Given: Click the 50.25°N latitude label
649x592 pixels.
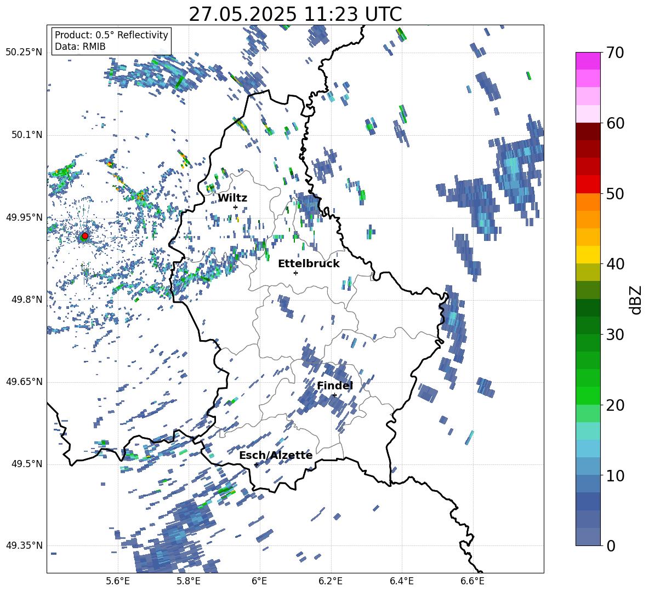Looking at the screenshot, I should 24,53.
